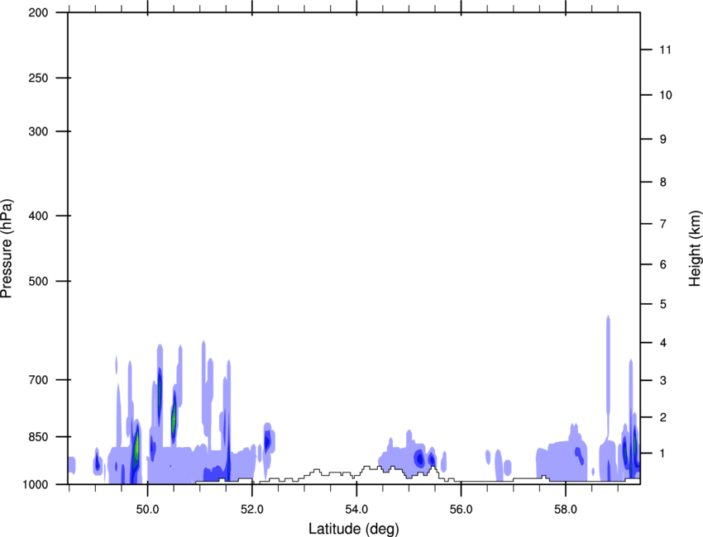Click the 5 km height label

click(x=663, y=304)
